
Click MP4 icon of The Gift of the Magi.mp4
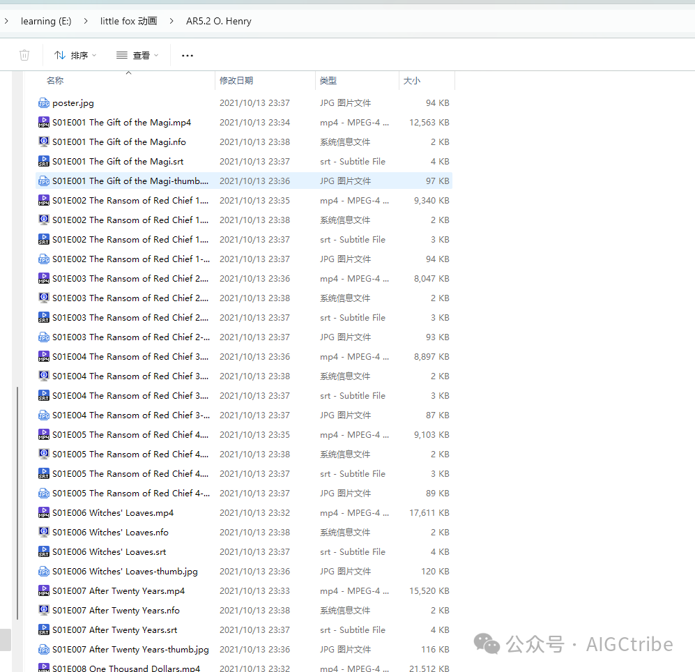click(44, 123)
